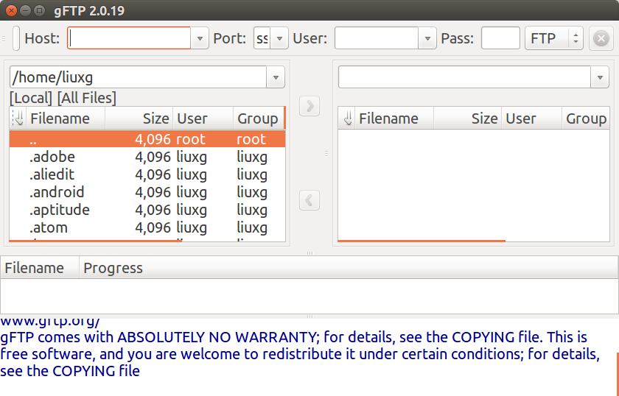The width and height of the screenshot is (619, 396).
Task: Click the Pass password field
Action: tap(500, 38)
